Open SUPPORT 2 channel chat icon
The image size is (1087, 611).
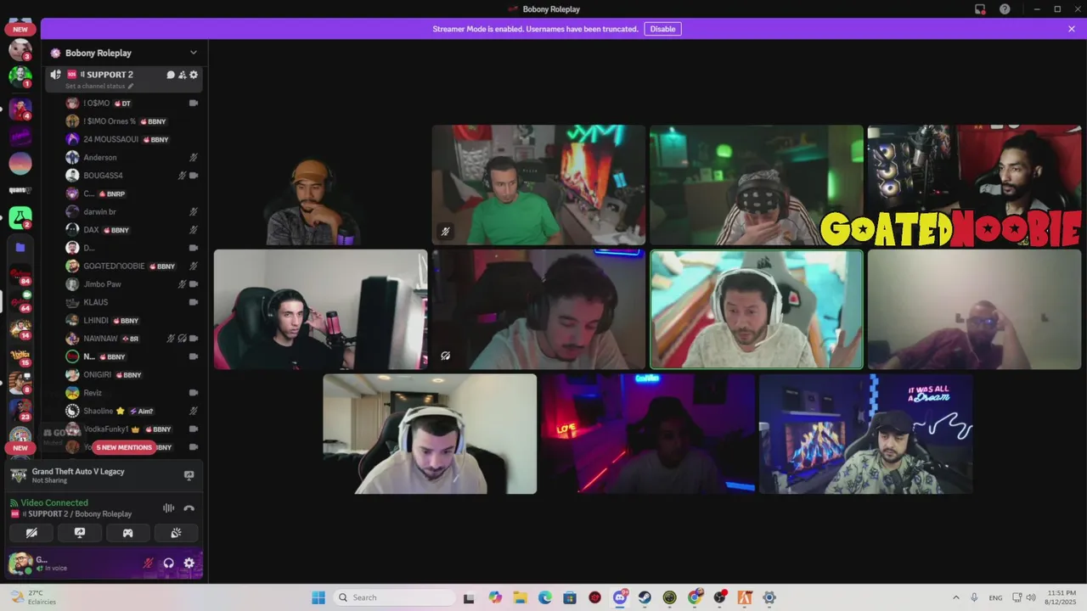(x=171, y=75)
